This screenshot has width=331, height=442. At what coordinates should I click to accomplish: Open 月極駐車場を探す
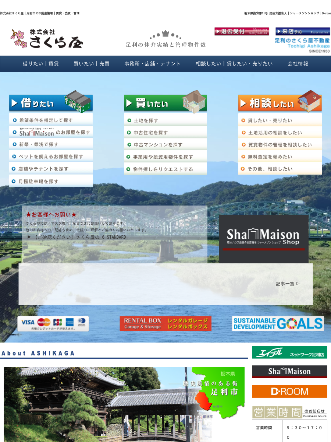[51, 181]
